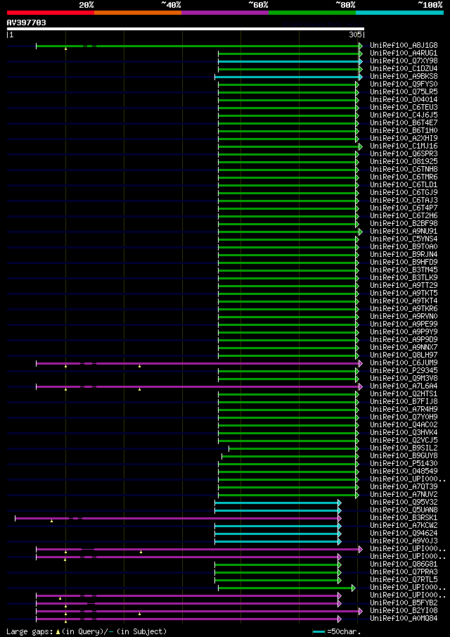Select label UniRef100_A7NUV2

click(404, 495)
